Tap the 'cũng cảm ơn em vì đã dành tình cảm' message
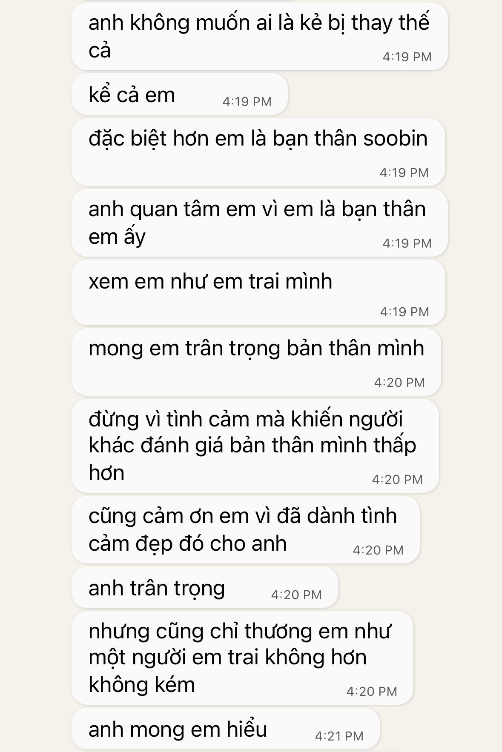The height and width of the screenshot is (752, 502). pyautogui.click(x=245, y=529)
